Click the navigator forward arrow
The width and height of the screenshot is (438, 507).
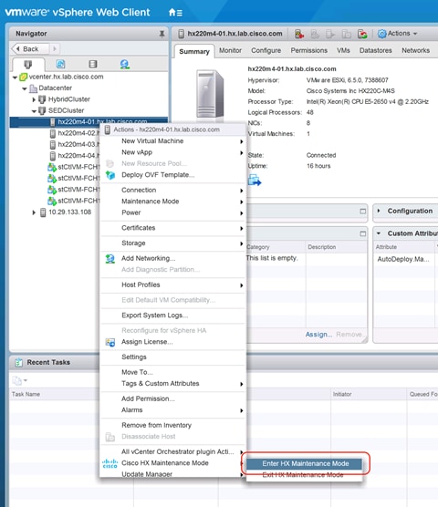[55, 49]
